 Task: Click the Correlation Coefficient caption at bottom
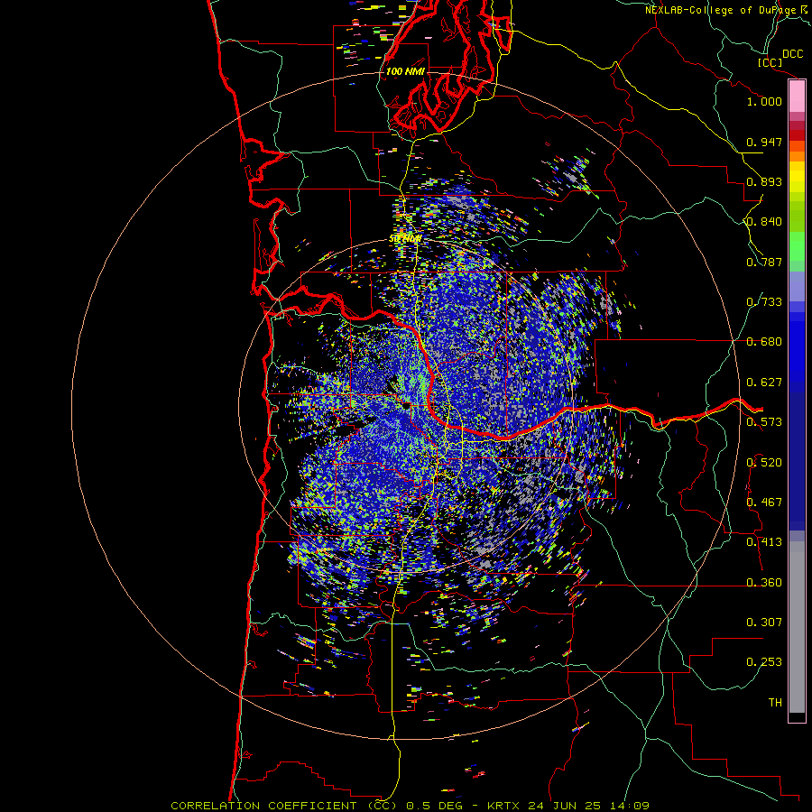[x=410, y=806]
